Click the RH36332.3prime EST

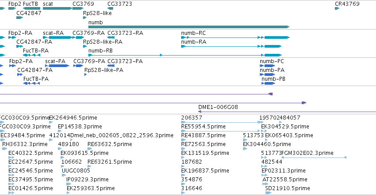point(4,149)
